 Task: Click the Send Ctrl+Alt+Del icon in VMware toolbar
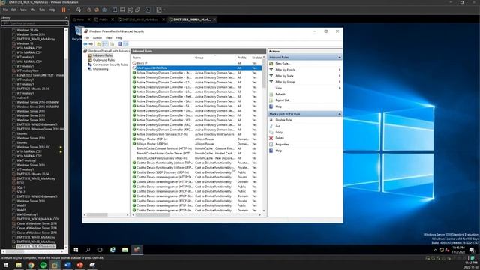(79, 10)
